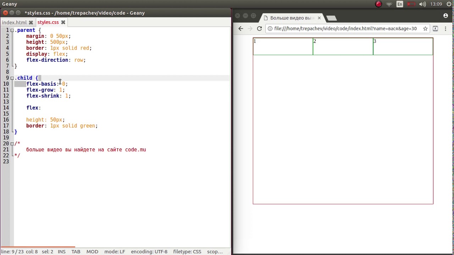The width and height of the screenshot is (454, 255).
Task: Click the MOD modified indicator
Action: tap(92, 252)
